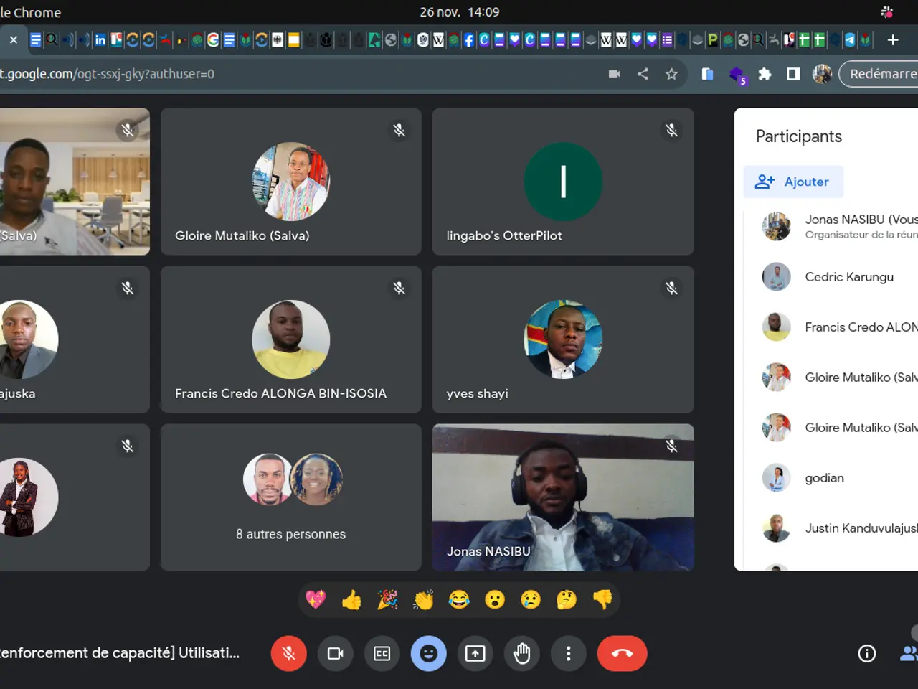Toggle the emoji reactions bar

point(429,653)
